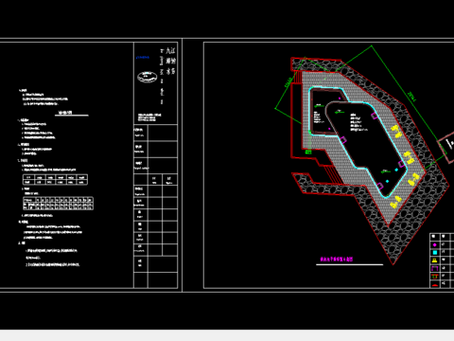This screenshot has height=341, width=454.
Task: Select the blue text above the oval logo
Action: pos(143,58)
